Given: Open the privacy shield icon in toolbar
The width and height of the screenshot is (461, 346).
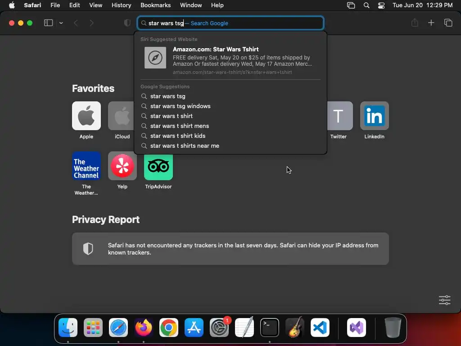Looking at the screenshot, I should (x=127, y=23).
